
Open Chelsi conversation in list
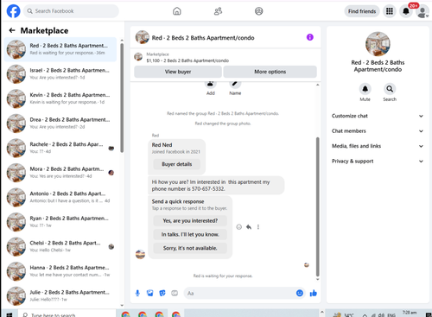pos(60,246)
